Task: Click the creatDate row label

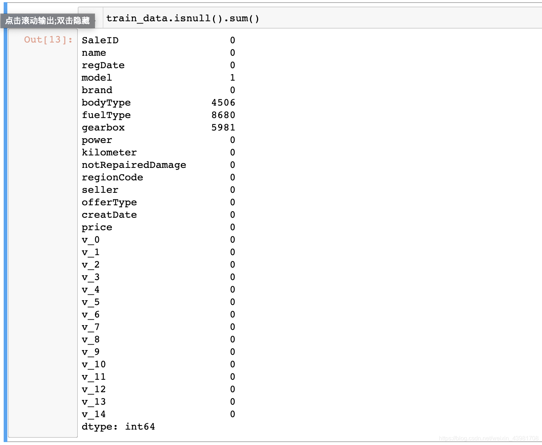Action: [x=109, y=215]
